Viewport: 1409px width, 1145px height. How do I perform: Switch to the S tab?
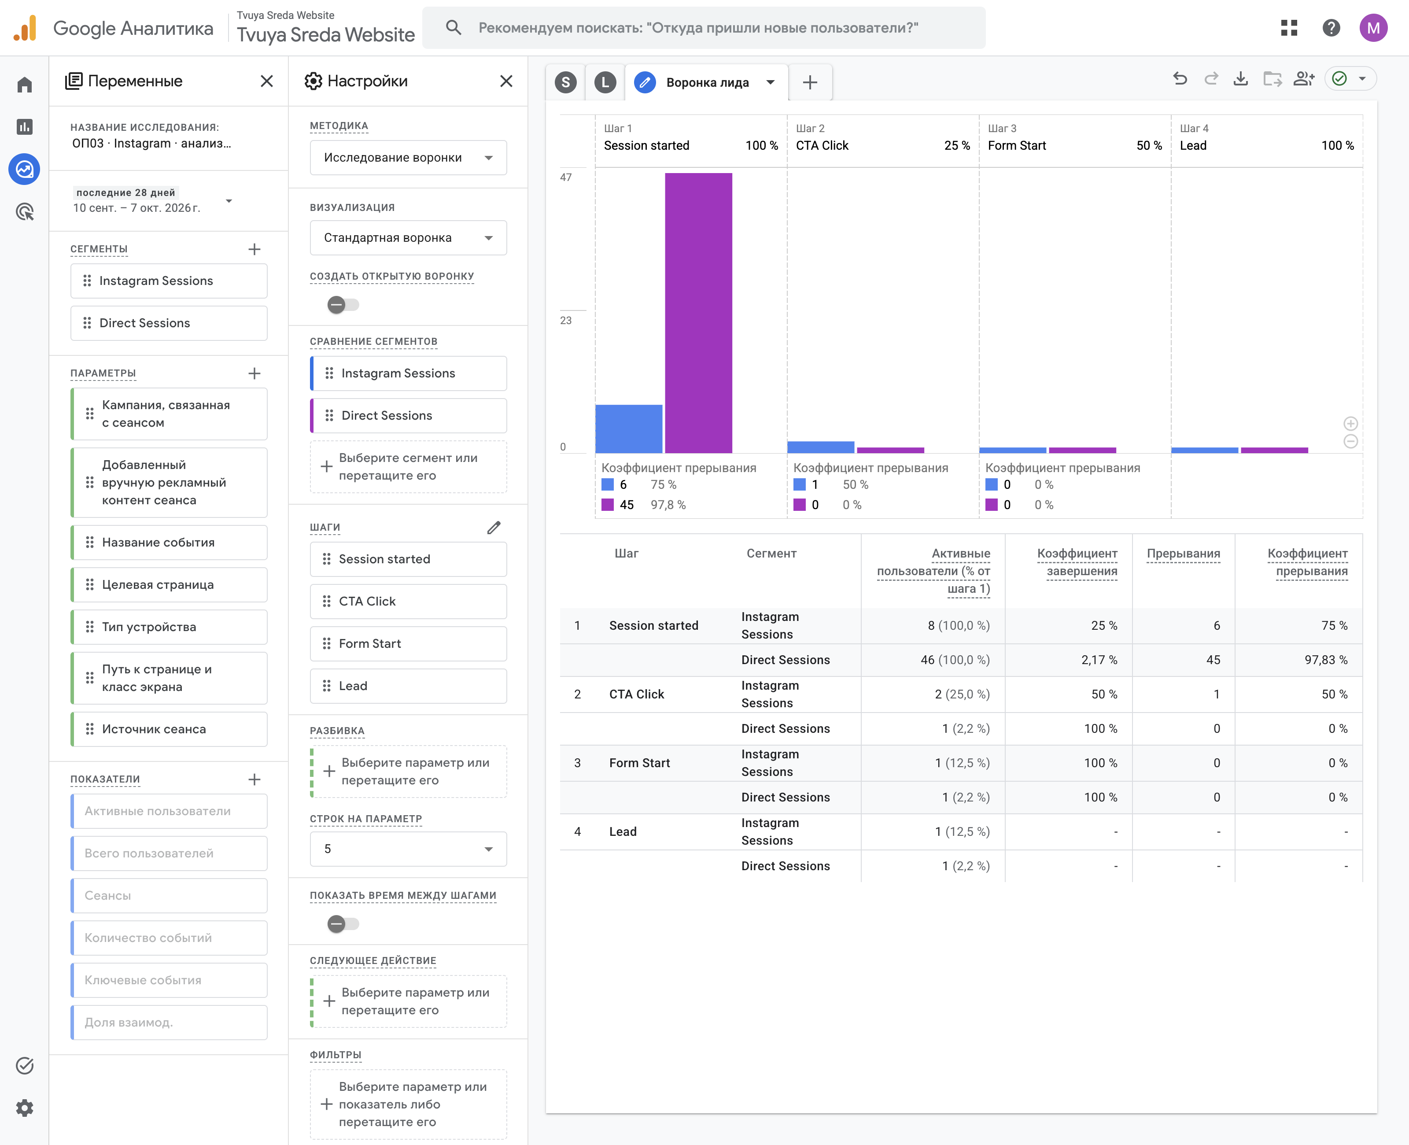pyautogui.click(x=566, y=82)
